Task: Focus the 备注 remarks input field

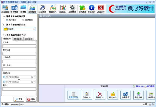Action: tap(19, 89)
